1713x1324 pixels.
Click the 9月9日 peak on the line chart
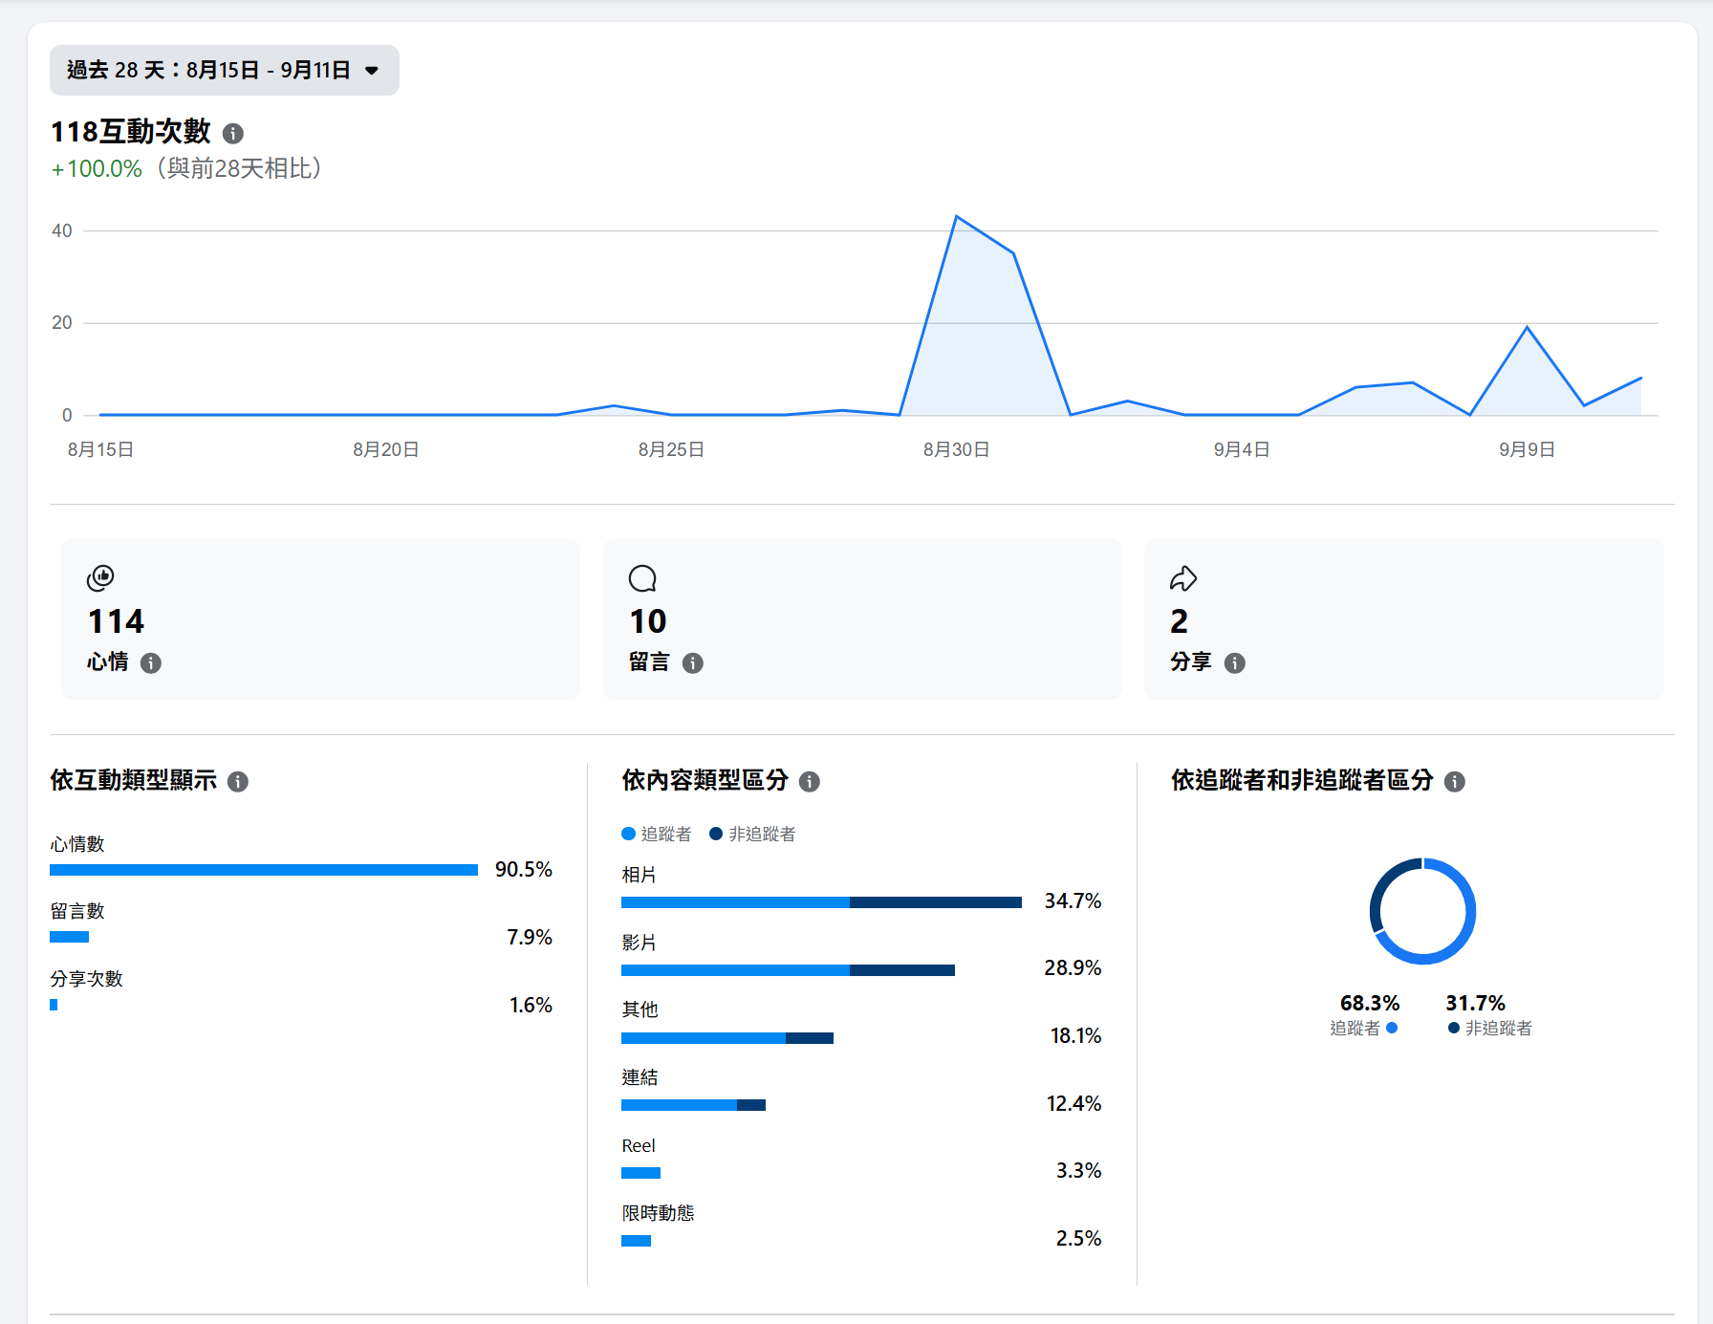click(x=1527, y=328)
